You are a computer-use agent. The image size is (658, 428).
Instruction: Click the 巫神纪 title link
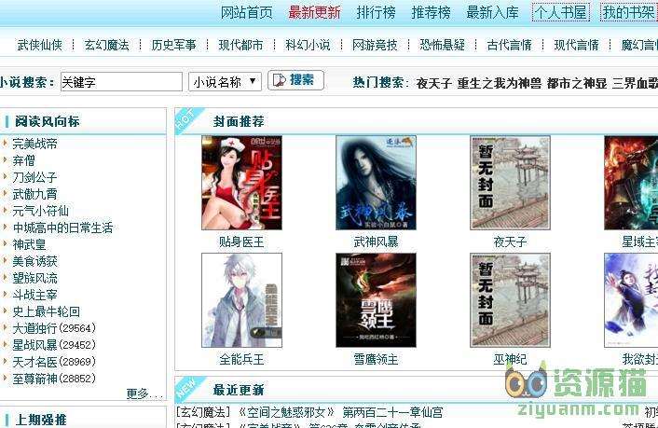[510, 359]
